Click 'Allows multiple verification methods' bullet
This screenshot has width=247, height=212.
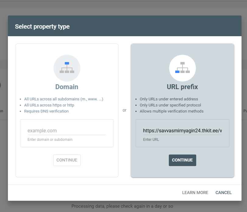click(x=172, y=111)
